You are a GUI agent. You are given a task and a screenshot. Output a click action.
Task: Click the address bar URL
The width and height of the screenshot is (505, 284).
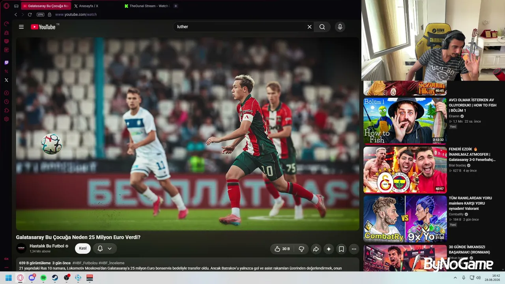tap(76, 15)
